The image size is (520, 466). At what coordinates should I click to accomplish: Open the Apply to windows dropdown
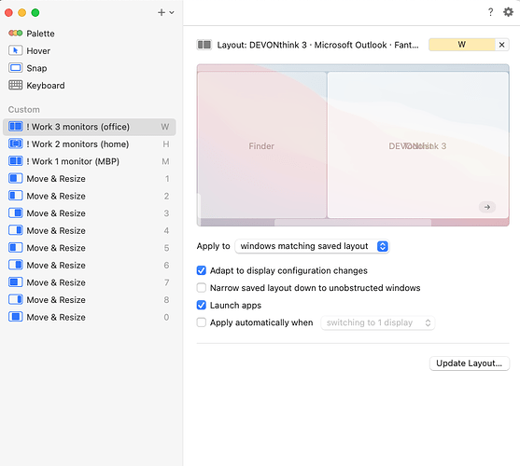coord(312,246)
